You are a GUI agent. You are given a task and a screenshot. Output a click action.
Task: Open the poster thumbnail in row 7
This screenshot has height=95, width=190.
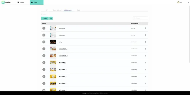(x=53, y=70)
